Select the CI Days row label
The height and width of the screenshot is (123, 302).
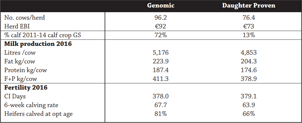(15, 96)
